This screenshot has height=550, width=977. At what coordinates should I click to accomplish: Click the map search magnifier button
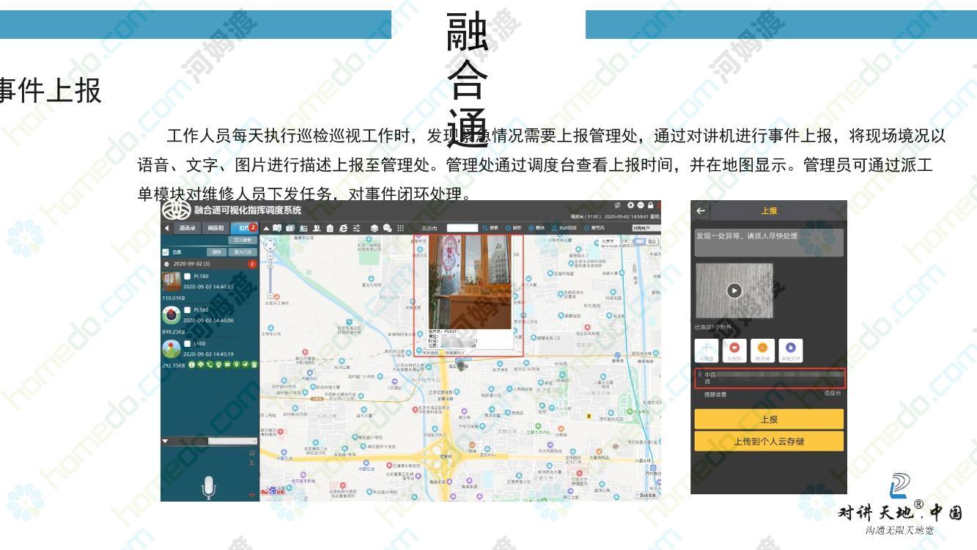click(491, 228)
